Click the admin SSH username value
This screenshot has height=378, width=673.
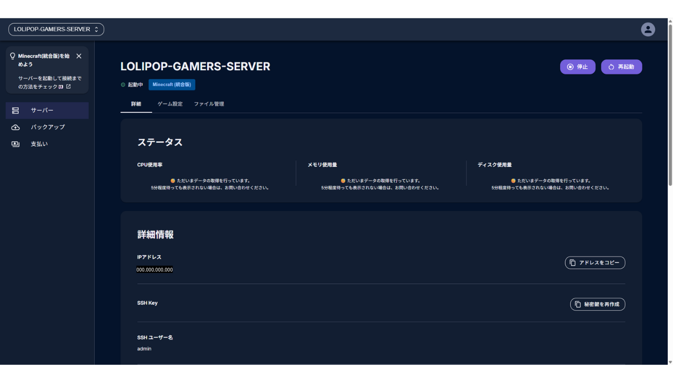[x=144, y=349]
